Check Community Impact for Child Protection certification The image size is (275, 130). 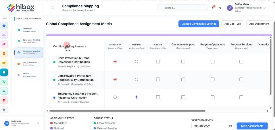pos(183,62)
